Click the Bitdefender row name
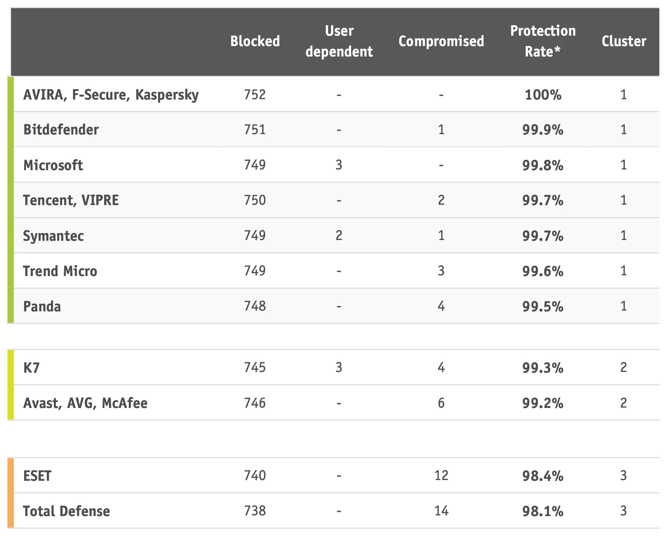The image size is (669, 538). 61,130
